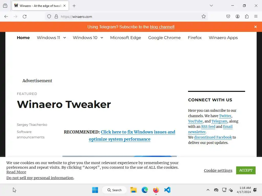Open Cookie settings
This screenshot has width=262, height=196.
click(218, 170)
